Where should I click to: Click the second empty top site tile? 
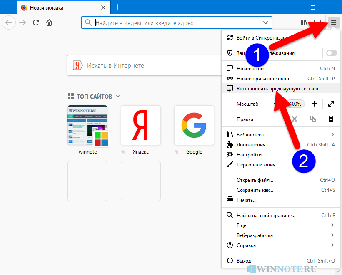(x=141, y=181)
